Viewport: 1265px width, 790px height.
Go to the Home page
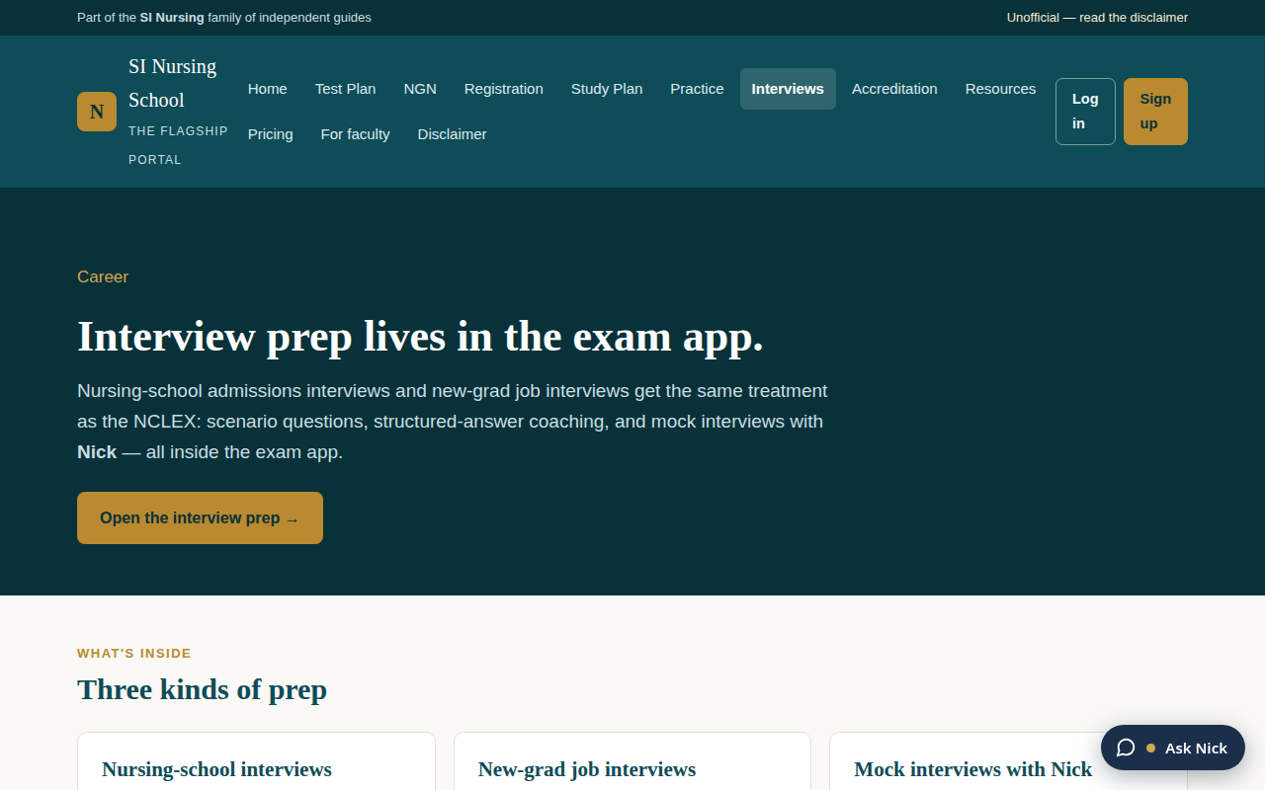pyautogui.click(x=268, y=89)
